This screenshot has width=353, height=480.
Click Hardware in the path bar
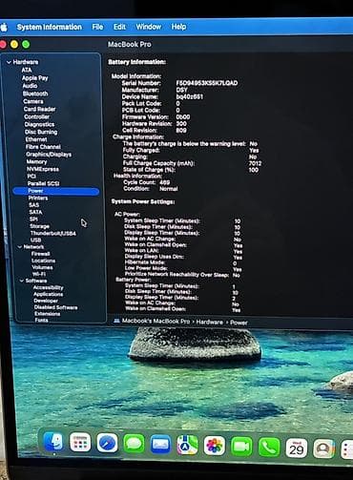click(209, 322)
